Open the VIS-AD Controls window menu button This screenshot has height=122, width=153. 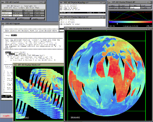(x=3, y=2)
